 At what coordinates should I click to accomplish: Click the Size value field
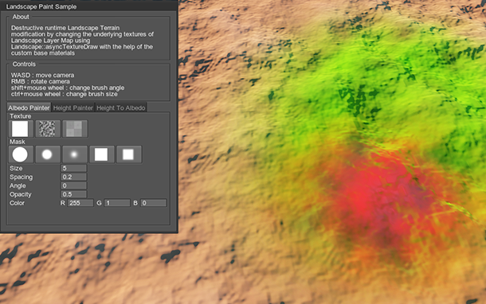[73, 168]
